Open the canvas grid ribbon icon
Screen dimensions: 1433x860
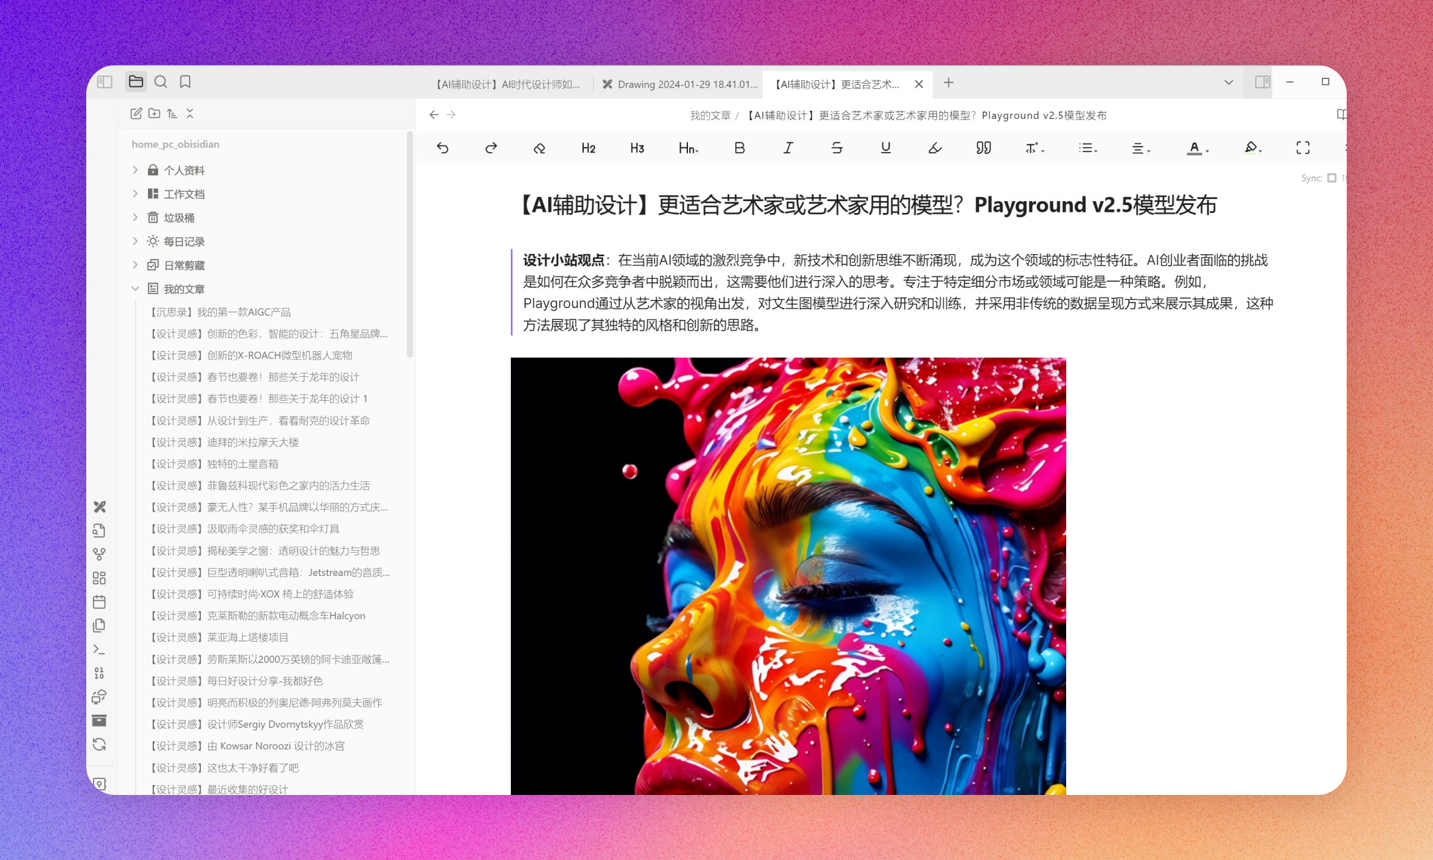tap(100, 578)
